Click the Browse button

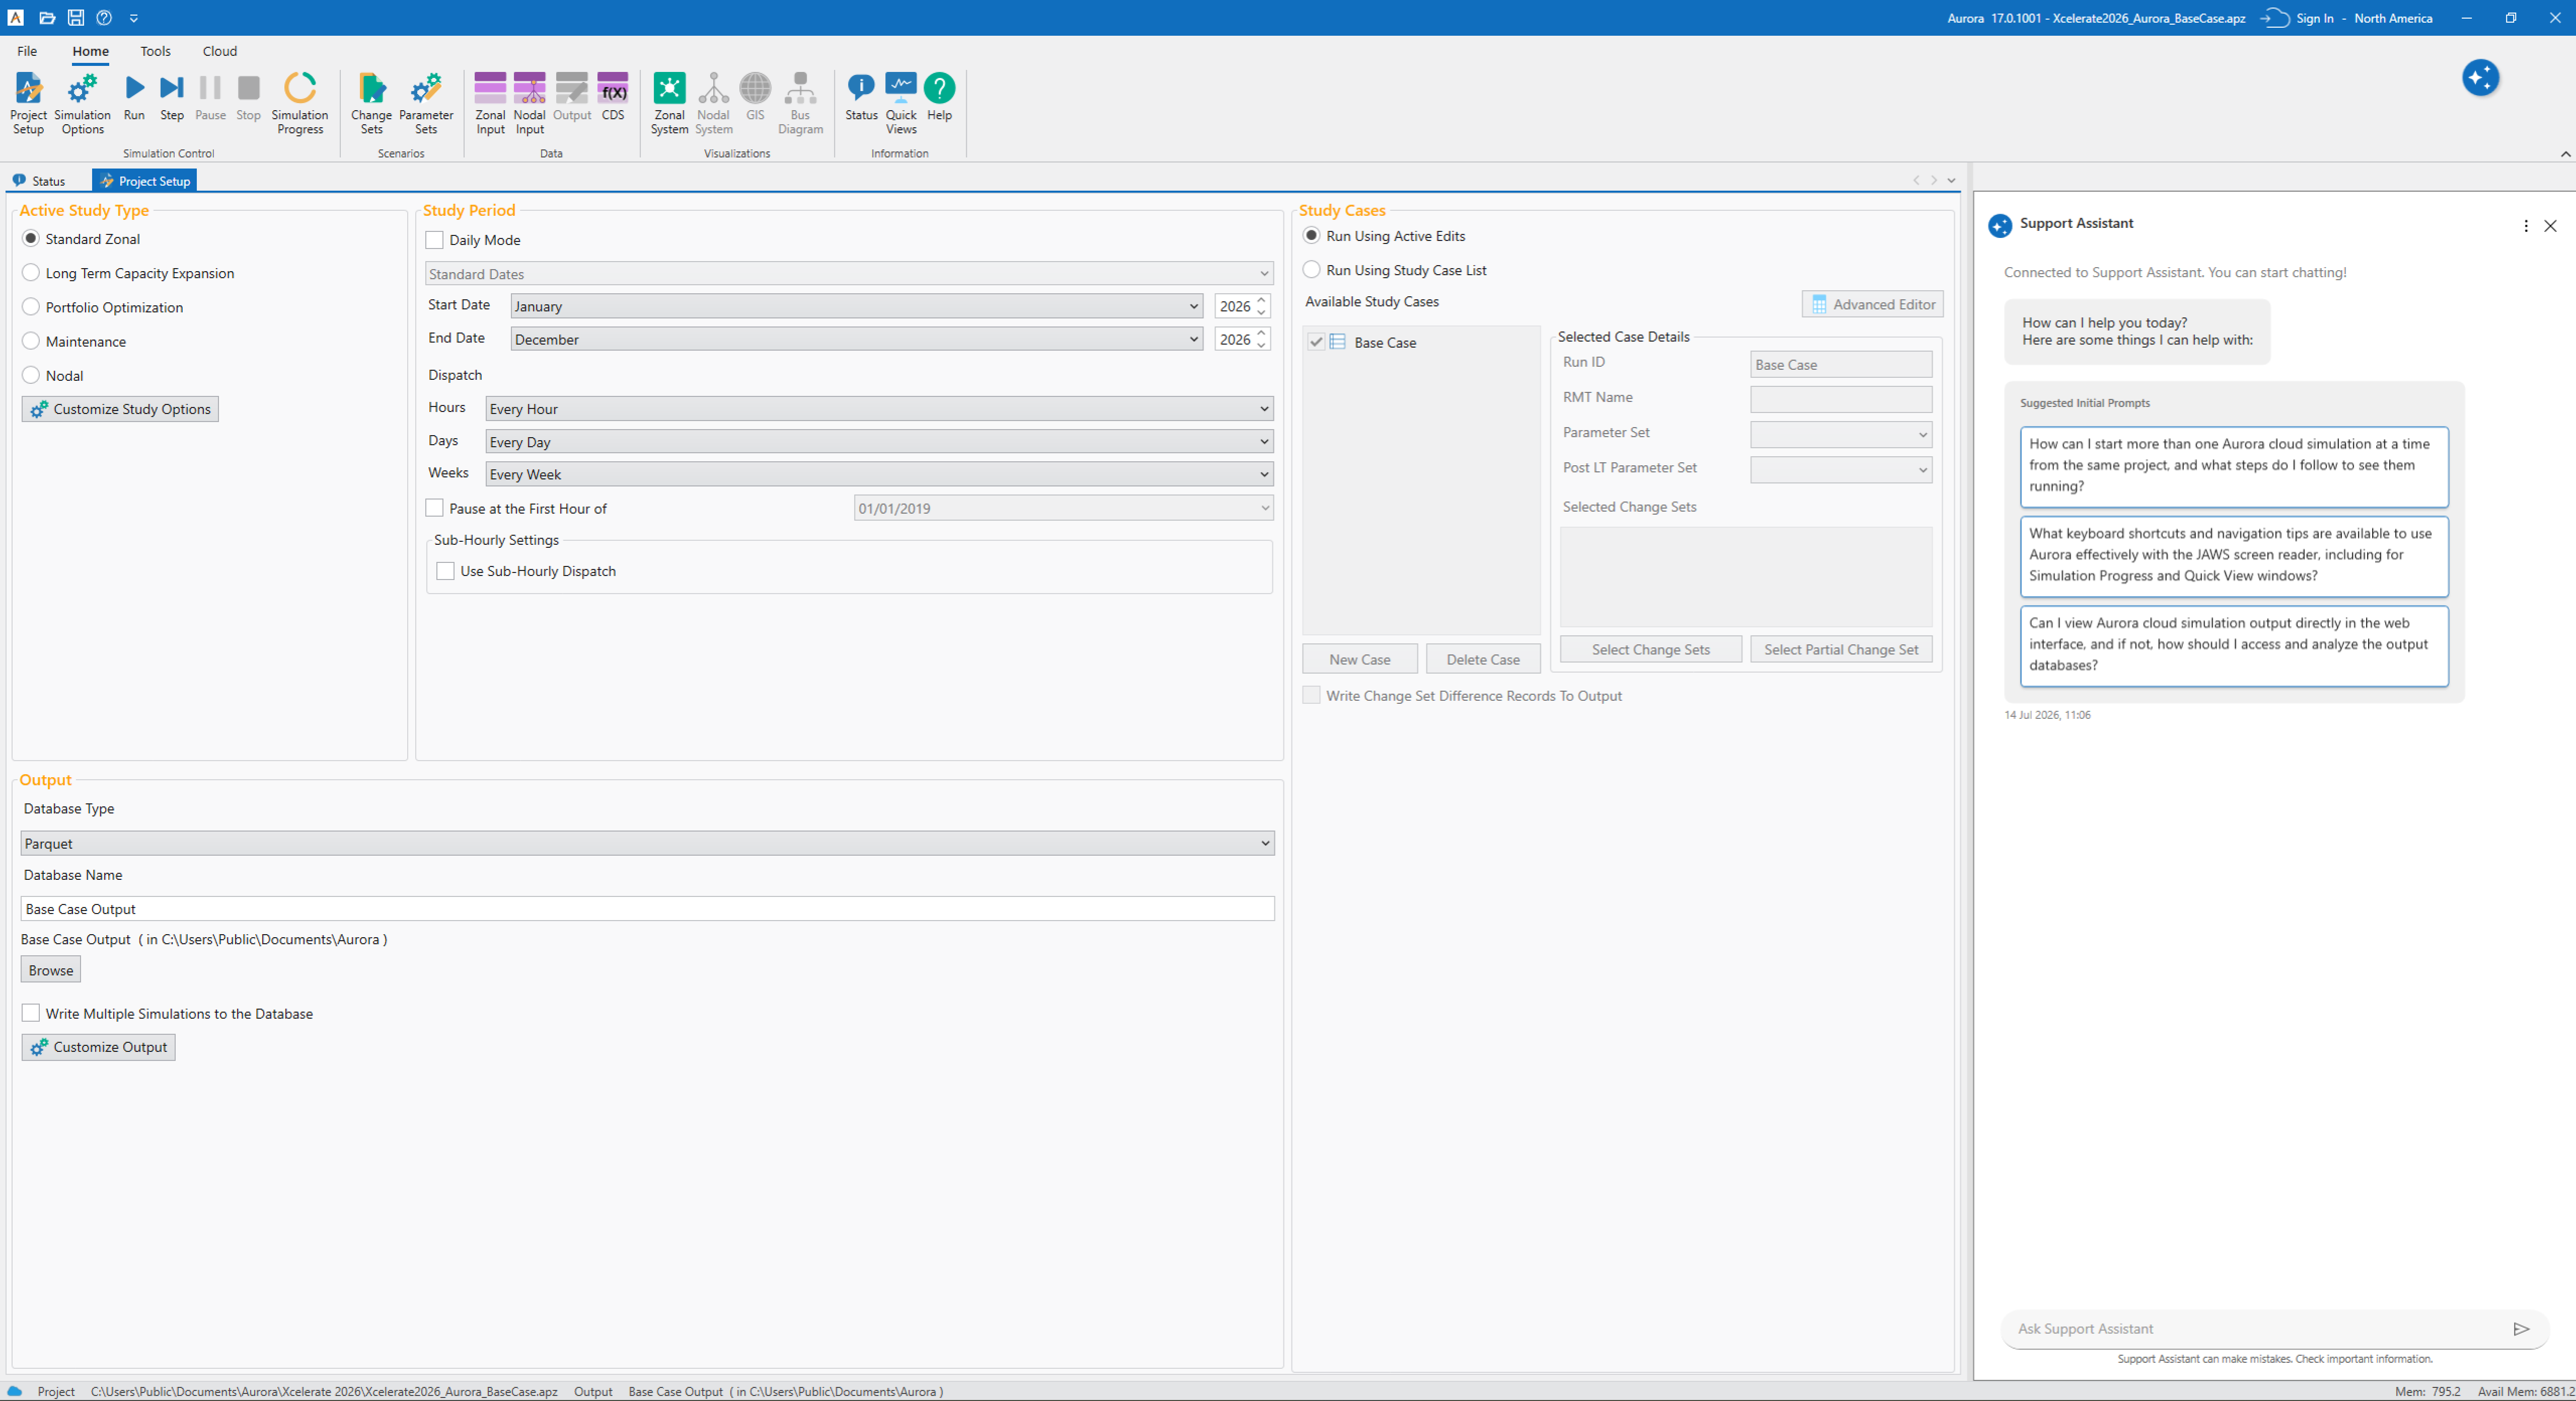point(51,970)
